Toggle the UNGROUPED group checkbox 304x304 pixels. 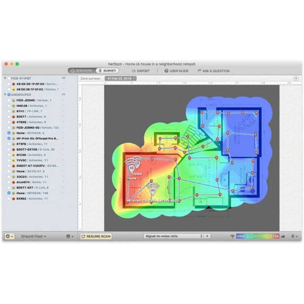click(x=9, y=95)
